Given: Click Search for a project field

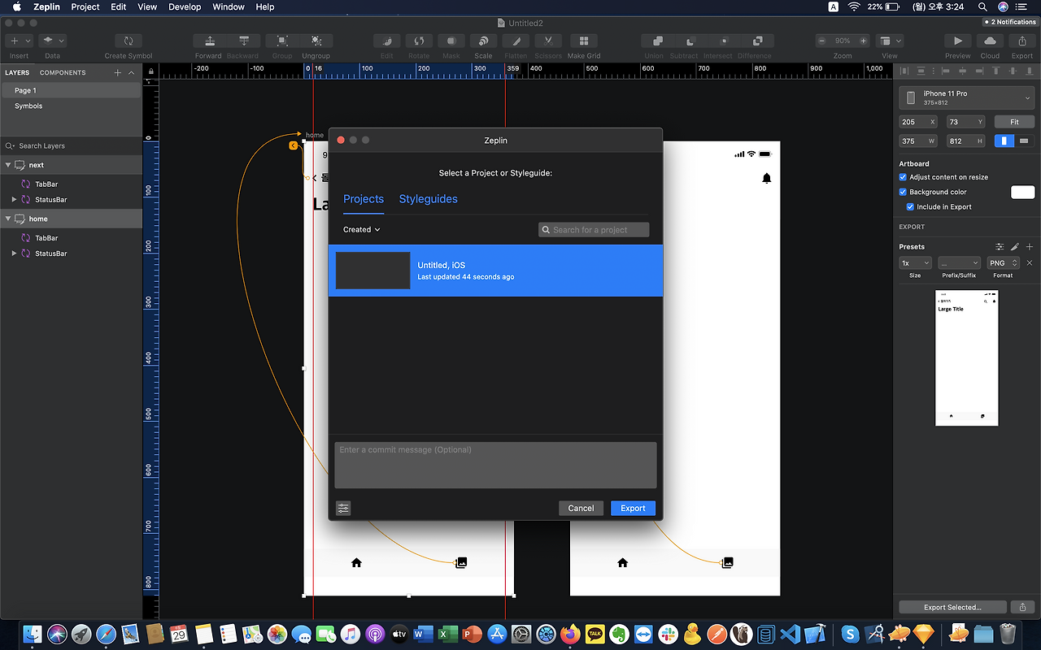Looking at the screenshot, I should [x=594, y=230].
